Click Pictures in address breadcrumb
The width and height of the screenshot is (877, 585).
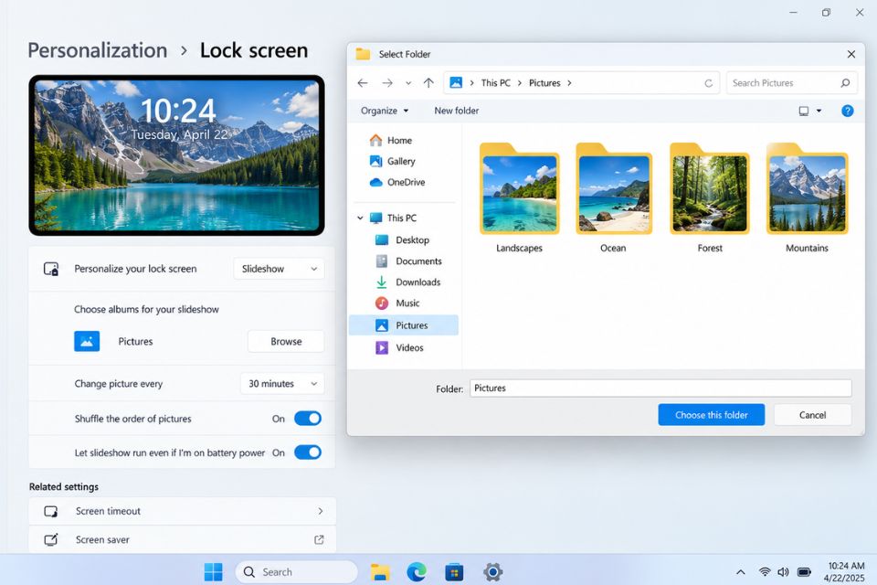544,83
